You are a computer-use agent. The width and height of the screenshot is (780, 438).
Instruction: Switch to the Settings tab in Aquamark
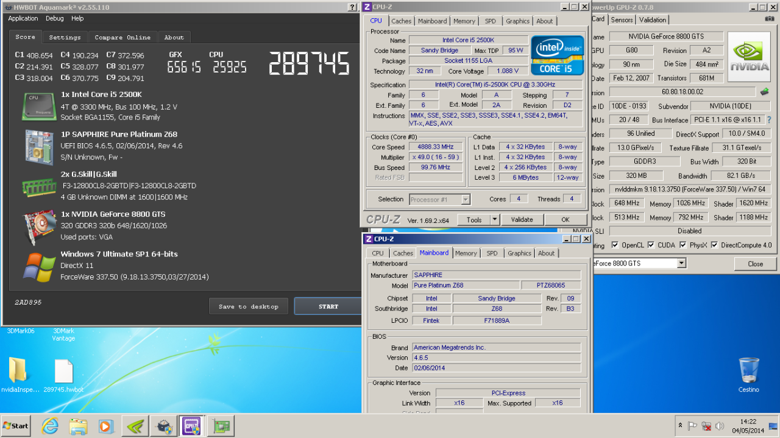click(x=65, y=37)
